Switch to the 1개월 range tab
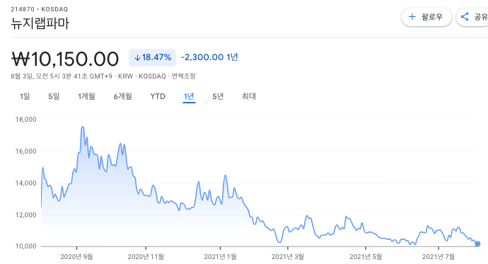488x264 pixels. [86, 96]
